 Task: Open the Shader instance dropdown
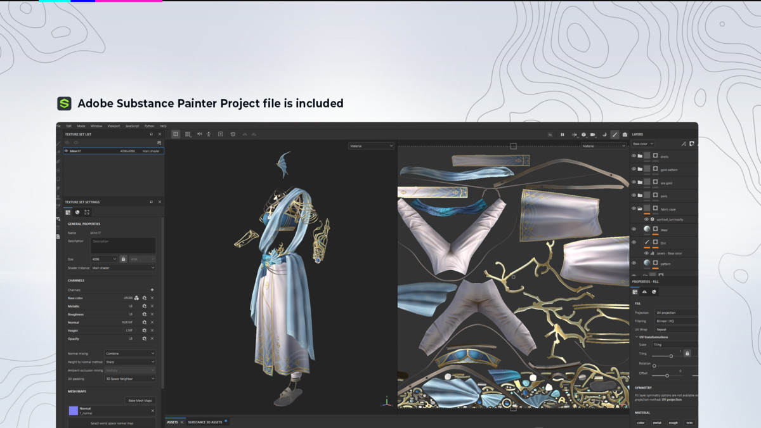[123, 268]
